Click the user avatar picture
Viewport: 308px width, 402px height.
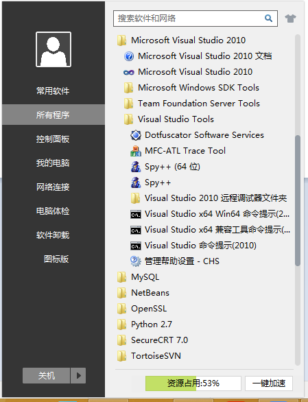54,49
